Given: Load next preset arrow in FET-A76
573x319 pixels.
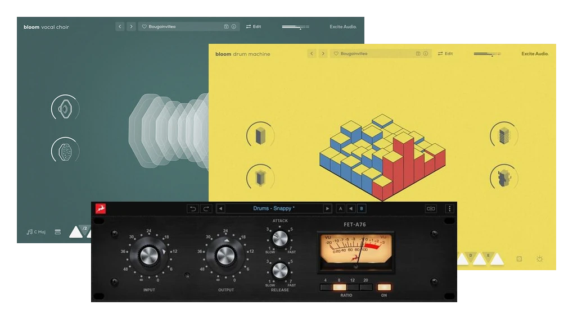Looking at the screenshot, I should point(327,209).
